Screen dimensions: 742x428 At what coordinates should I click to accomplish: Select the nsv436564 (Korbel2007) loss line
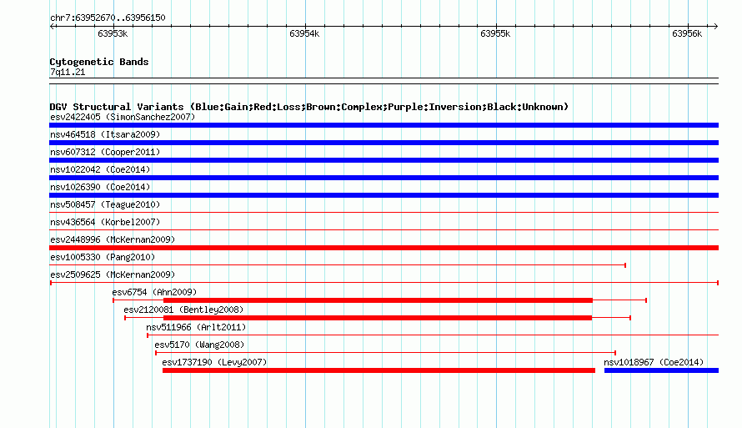point(384,230)
